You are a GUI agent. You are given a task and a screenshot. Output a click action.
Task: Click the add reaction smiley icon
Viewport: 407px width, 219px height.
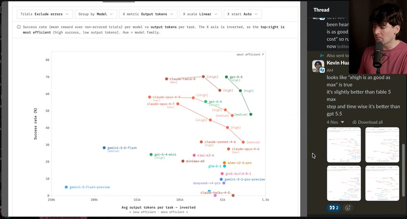[348, 208]
